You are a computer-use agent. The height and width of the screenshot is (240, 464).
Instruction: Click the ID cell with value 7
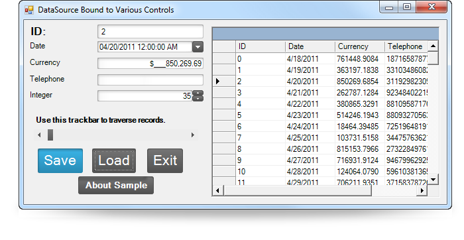click(x=261, y=137)
